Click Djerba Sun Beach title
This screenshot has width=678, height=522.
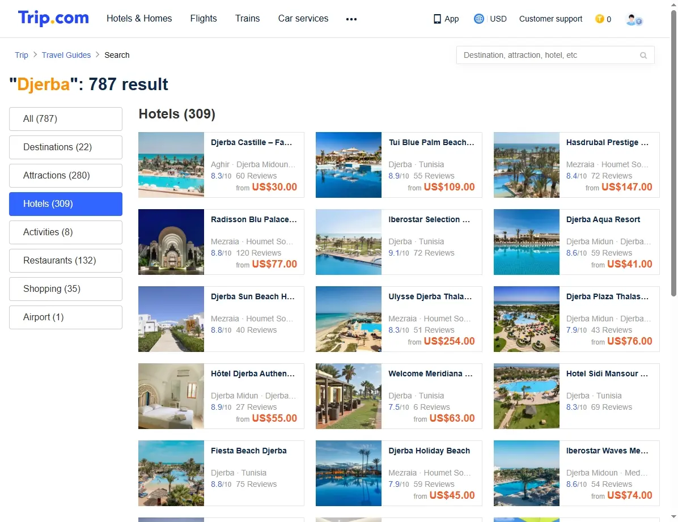coord(252,296)
